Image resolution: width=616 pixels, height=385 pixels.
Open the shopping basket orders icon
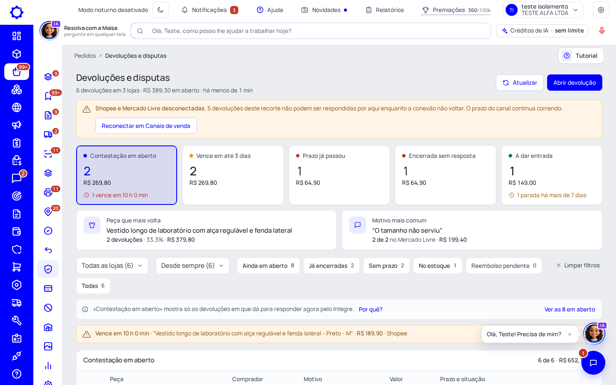[x=17, y=72]
